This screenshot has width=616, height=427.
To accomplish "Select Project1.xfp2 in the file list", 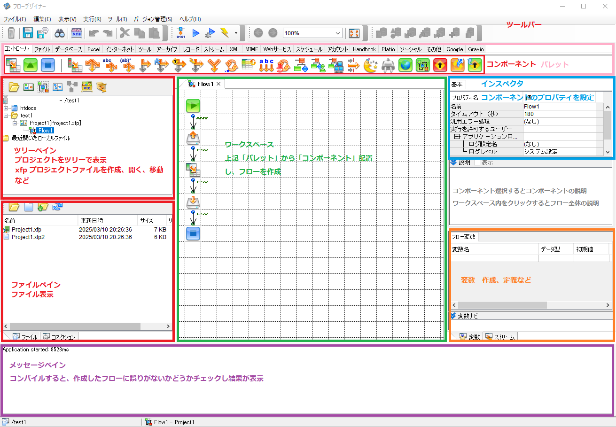I will coord(28,237).
